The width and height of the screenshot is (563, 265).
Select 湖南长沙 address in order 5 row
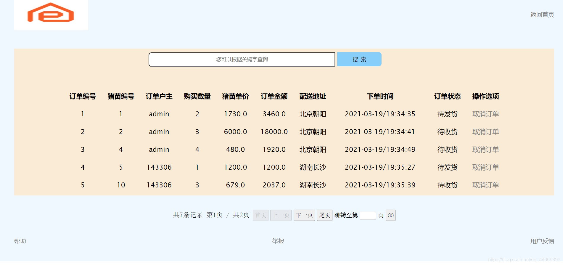(313, 185)
